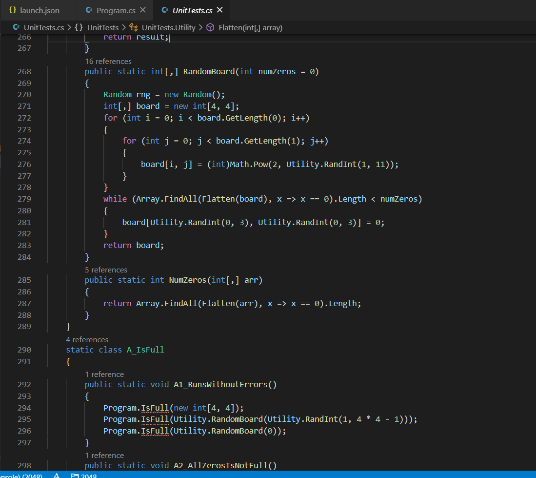Open UnitTests namespace breadcrumb

[x=103, y=28]
